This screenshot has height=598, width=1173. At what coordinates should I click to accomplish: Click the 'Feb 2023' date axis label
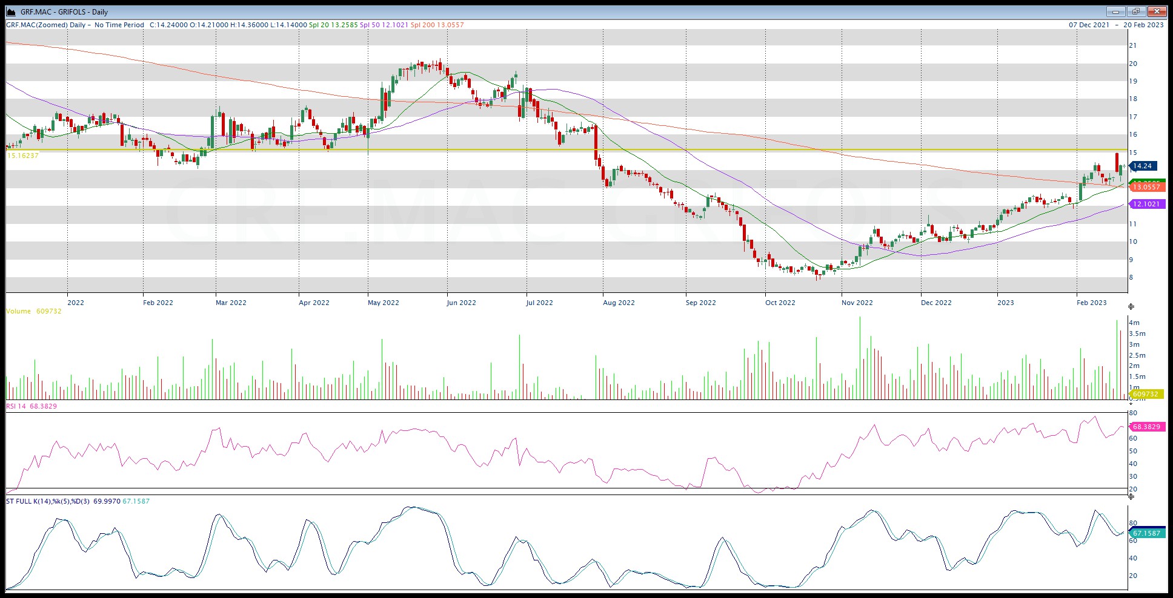coord(1092,303)
